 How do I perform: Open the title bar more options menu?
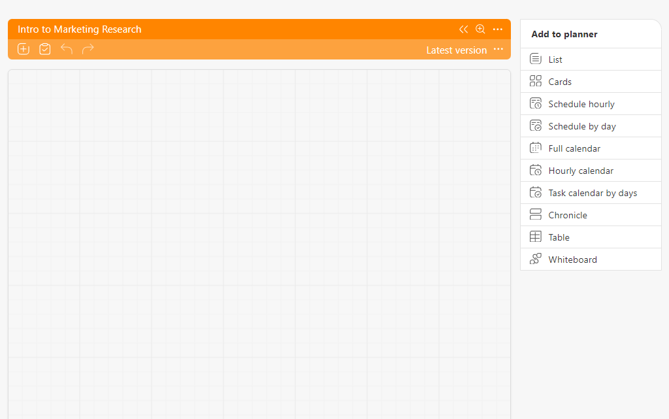pyautogui.click(x=497, y=29)
